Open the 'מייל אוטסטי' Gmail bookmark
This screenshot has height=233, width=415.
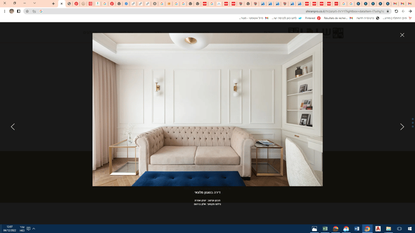(254, 18)
